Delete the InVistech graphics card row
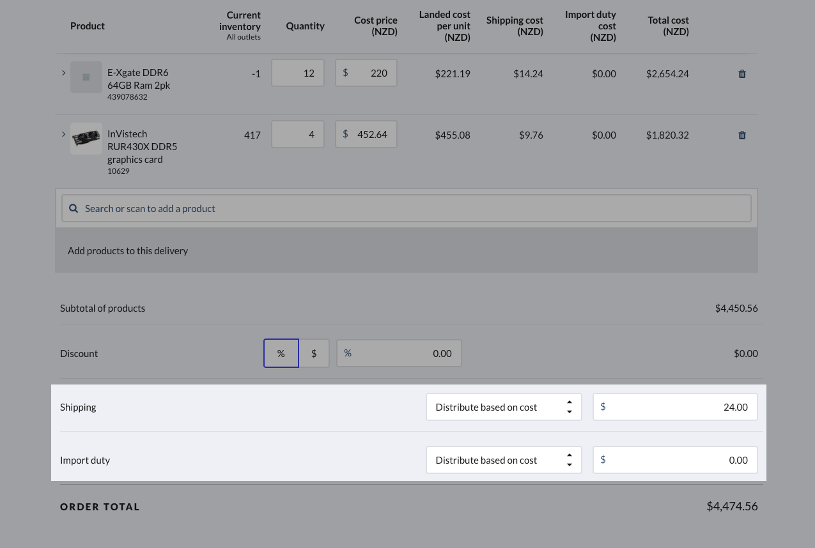 point(742,135)
